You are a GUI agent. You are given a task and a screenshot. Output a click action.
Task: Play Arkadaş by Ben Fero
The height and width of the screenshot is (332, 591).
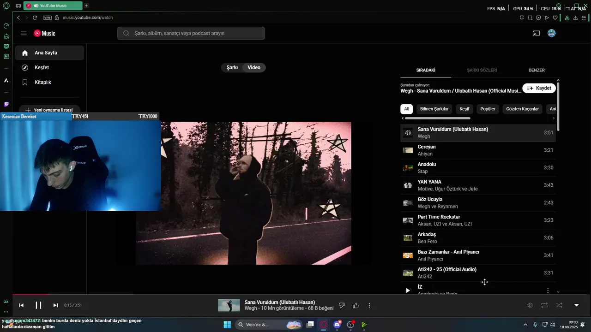click(x=478, y=238)
